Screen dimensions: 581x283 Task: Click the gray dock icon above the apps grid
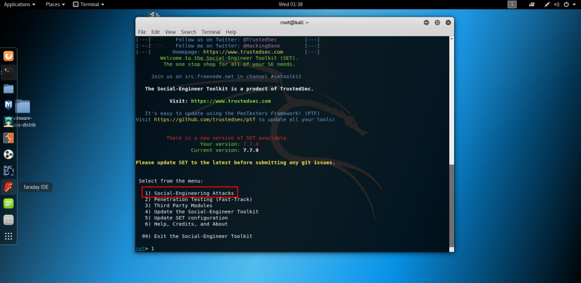point(8,220)
